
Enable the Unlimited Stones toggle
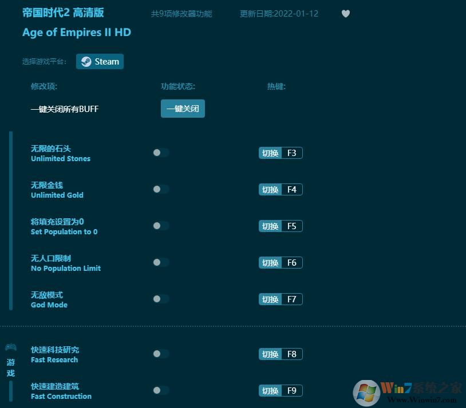tap(160, 153)
